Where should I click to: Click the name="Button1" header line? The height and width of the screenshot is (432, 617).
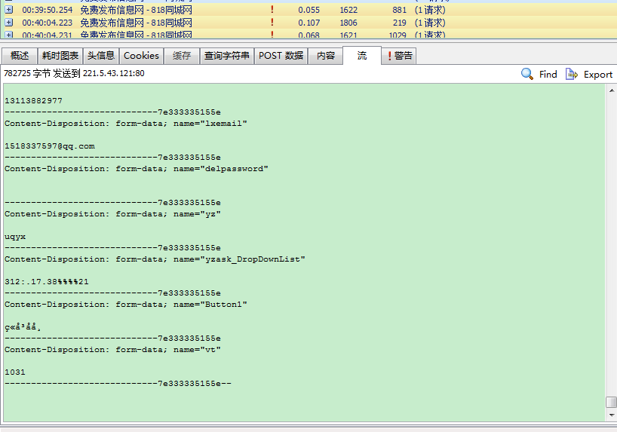pos(125,305)
